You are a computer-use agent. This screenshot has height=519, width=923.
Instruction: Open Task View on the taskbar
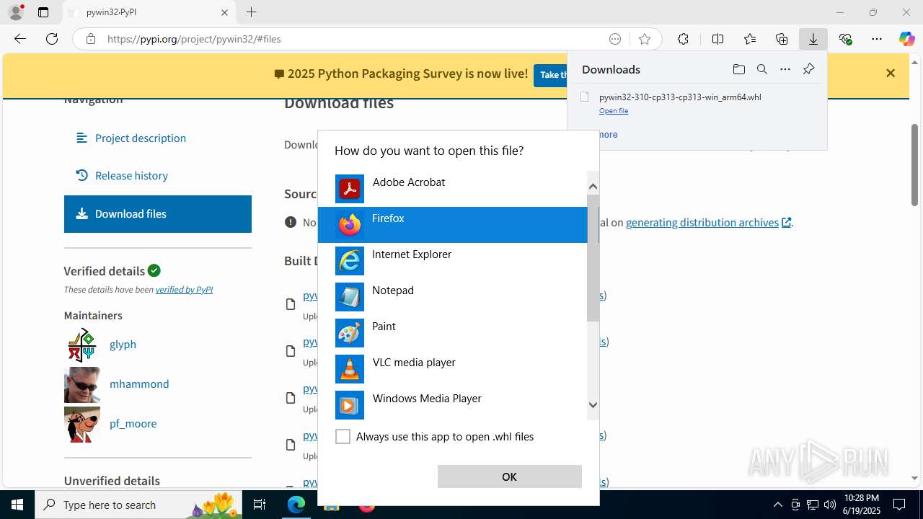coord(260,505)
